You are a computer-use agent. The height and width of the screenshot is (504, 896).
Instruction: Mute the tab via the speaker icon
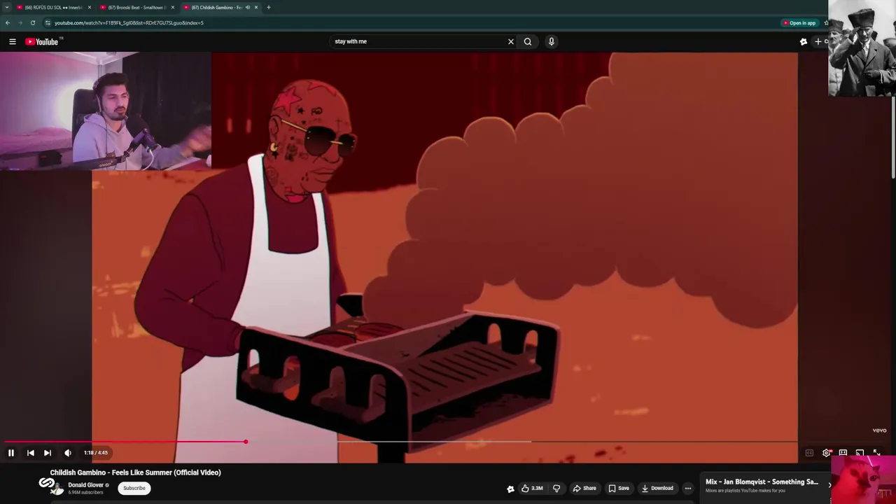tap(247, 8)
